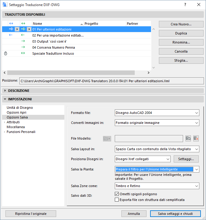
Task: Select translator 03 Output 'così com'è'
Action: click(76, 41)
